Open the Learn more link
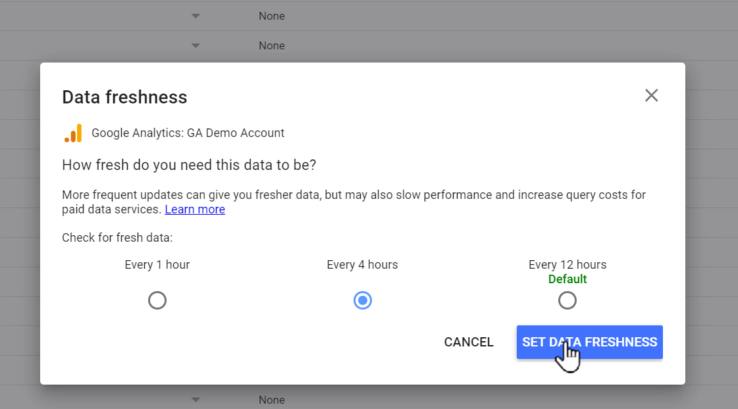This screenshot has height=409, width=738. click(x=195, y=209)
